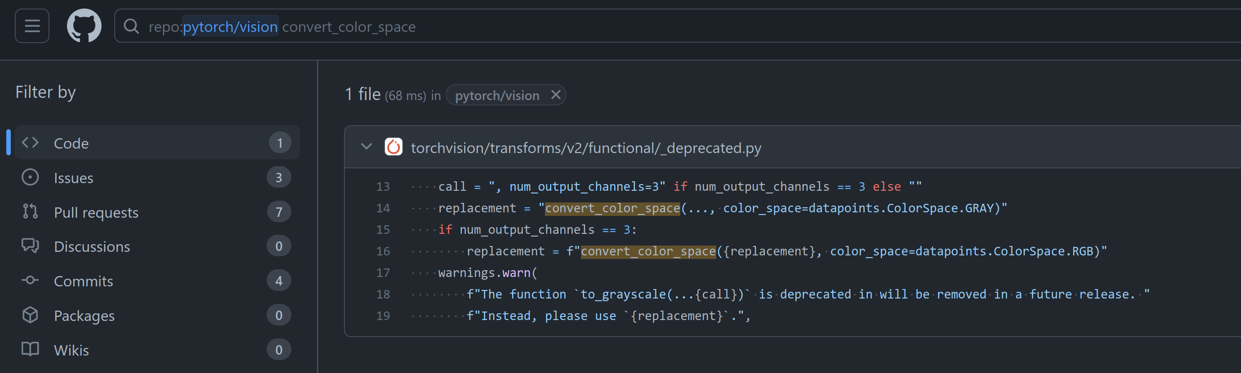
Task: Click highlighted convert_color_space match on line 16
Action: tap(648, 251)
